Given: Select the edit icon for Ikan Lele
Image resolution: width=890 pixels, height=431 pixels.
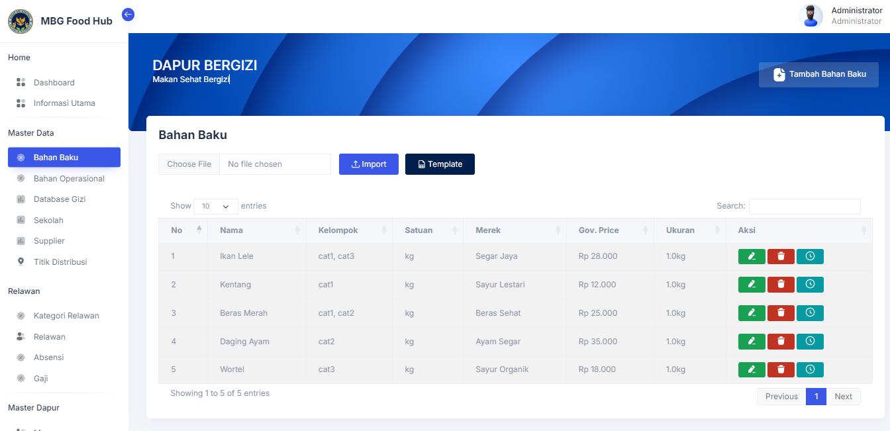Looking at the screenshot, I should 752,256.
